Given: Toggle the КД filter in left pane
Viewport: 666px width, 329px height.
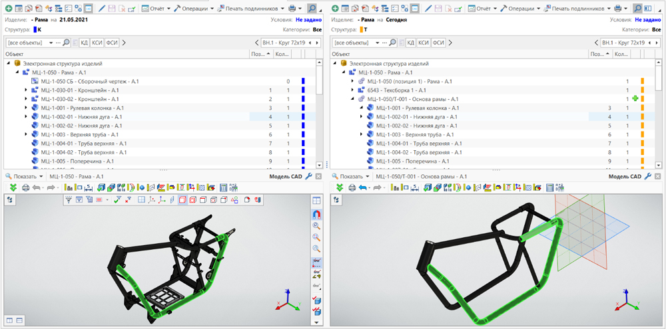Looking at the screenshot, I should pos(85,43).
